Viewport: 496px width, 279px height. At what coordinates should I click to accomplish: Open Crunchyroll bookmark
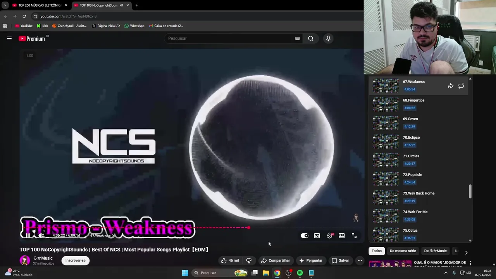(69, 26)
